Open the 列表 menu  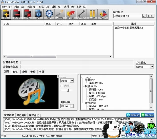click(19, 7)
